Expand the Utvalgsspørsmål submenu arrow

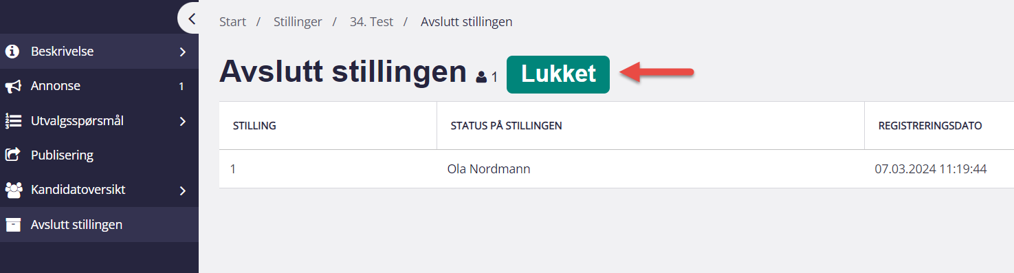pos(182,121)
